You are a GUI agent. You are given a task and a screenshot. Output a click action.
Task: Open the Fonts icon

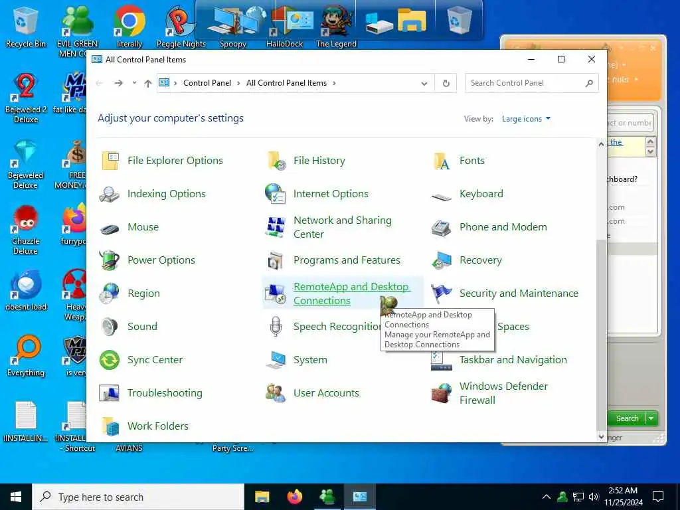click(442, 161)
